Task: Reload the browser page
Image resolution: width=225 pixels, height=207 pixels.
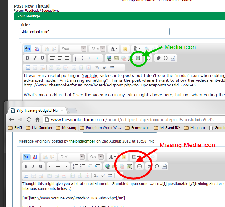Action: (29, 119)
